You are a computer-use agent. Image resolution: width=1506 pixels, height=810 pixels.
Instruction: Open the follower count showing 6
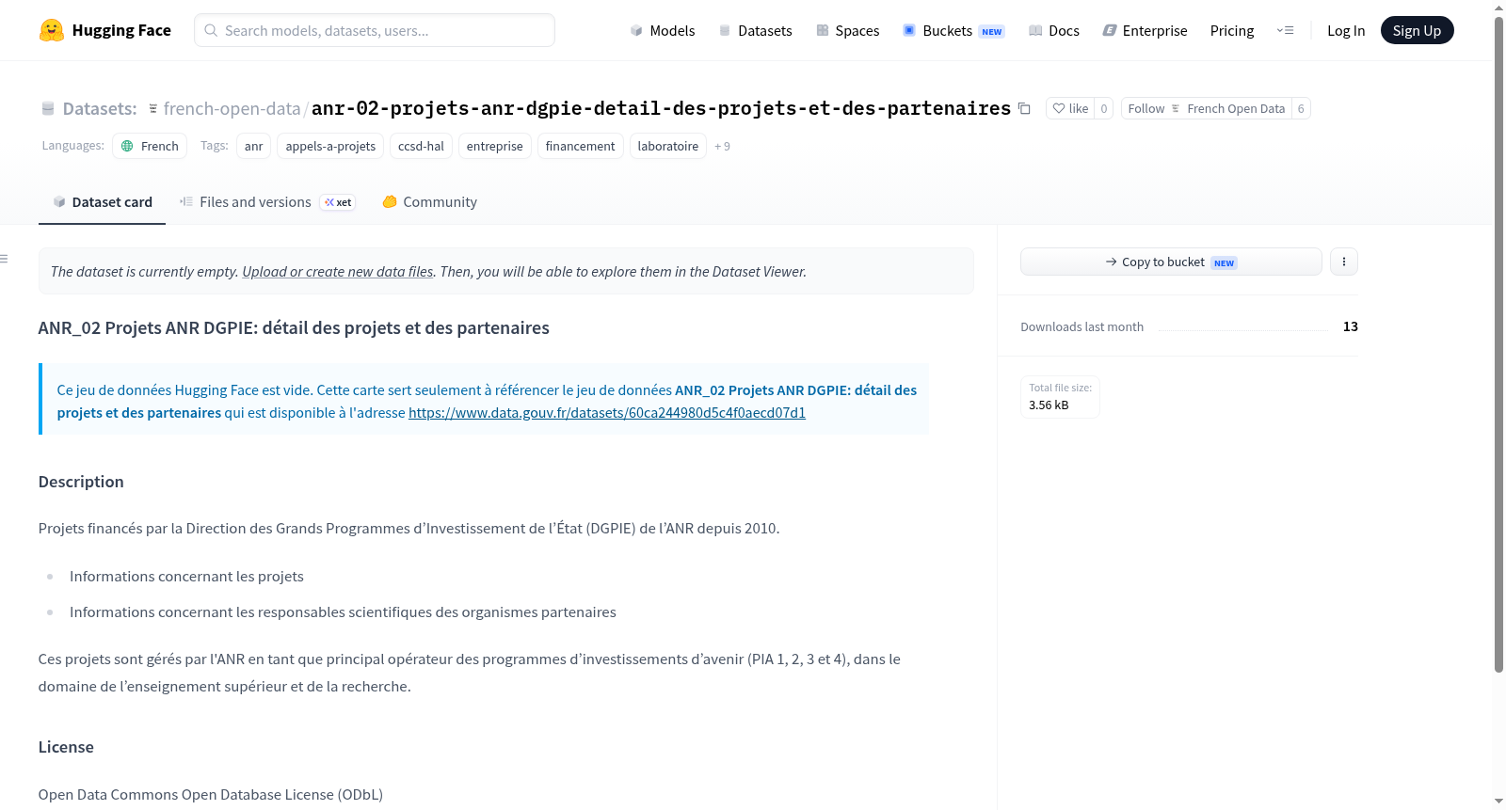pos(1301,109)
